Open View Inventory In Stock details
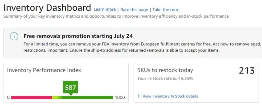 (170, 96)
